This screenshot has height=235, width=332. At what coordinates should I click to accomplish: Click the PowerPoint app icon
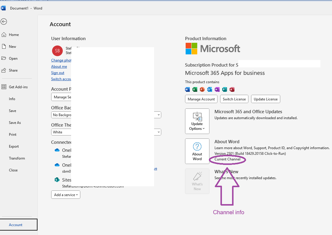pos(202,89)
